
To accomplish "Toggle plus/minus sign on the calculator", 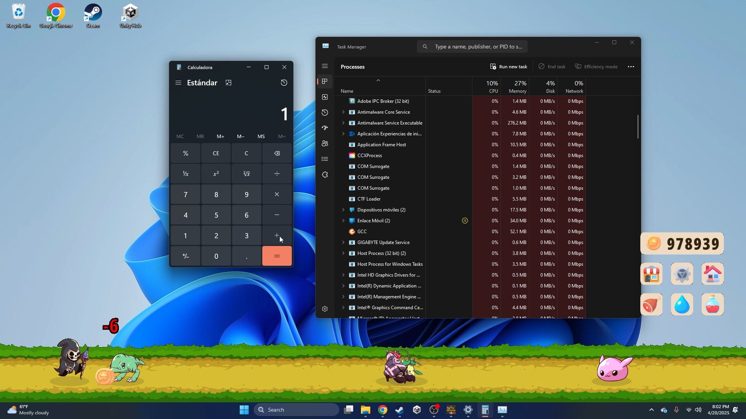I will pos(185,256).
